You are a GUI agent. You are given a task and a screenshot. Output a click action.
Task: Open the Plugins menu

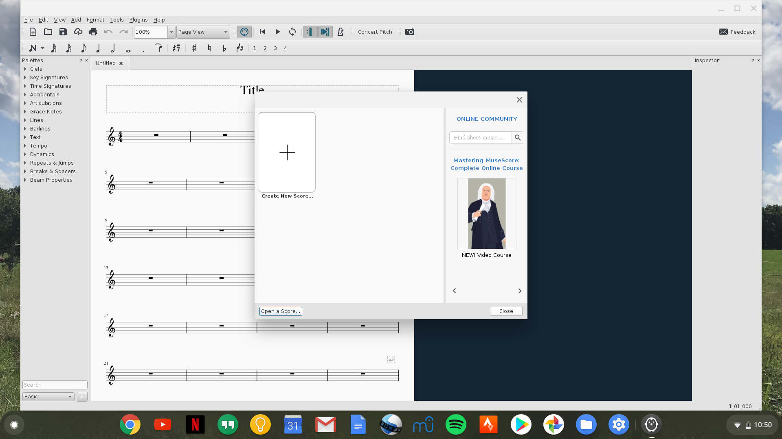138,20
